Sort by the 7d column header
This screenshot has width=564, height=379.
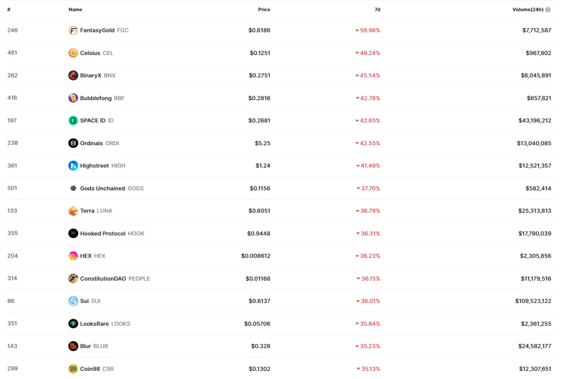click(377, 9)
